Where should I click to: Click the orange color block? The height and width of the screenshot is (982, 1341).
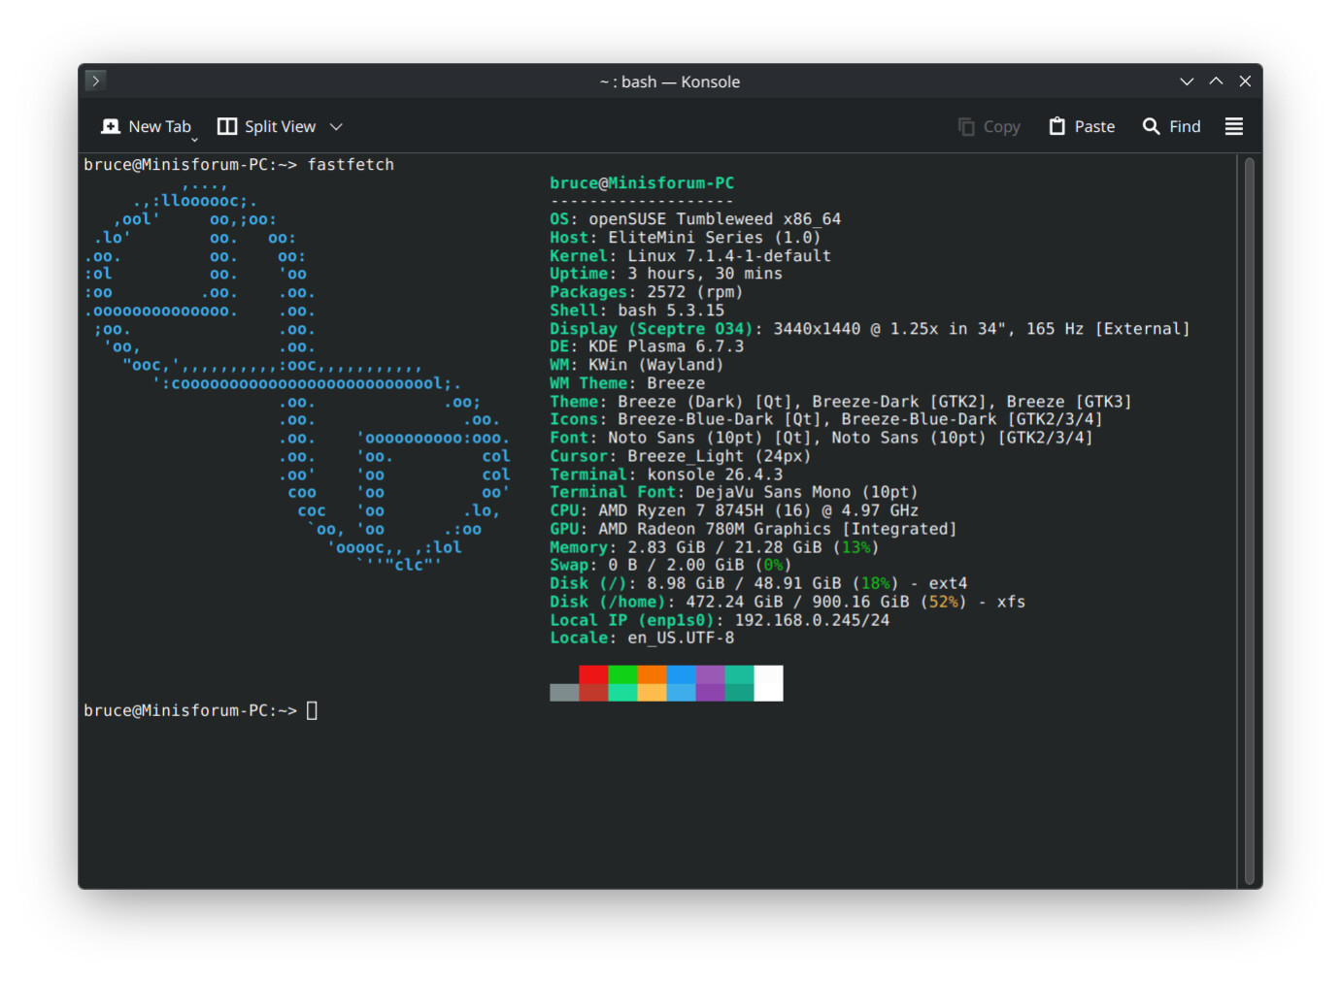[x=652, y=674]
